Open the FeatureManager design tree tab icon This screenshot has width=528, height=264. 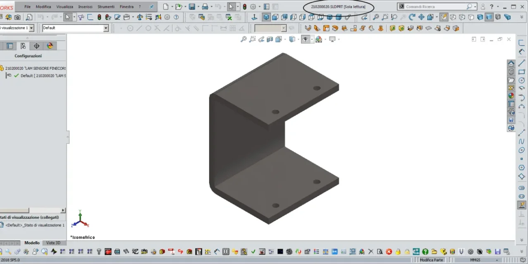click(10, 46)
